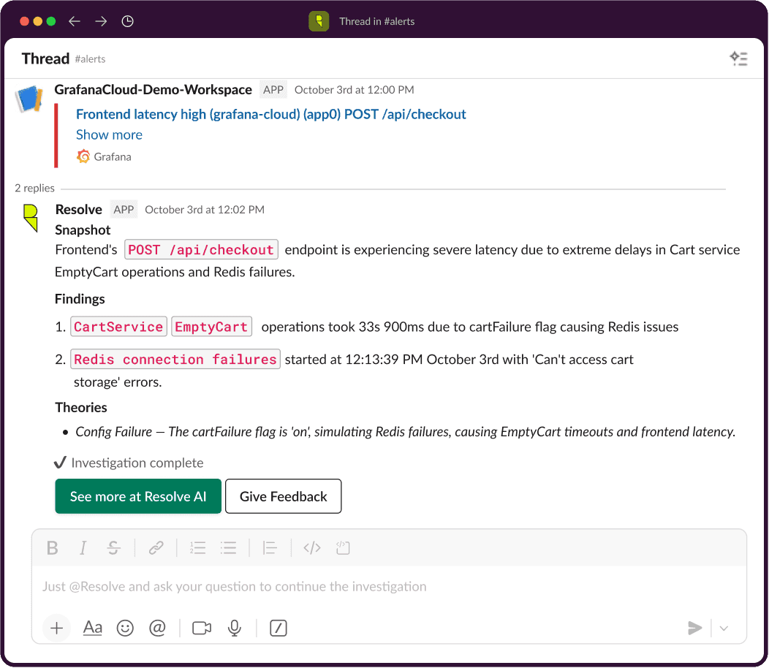Insert a hyperlink in message
Viewport: 769px width, 668px height.
(156, 547)
